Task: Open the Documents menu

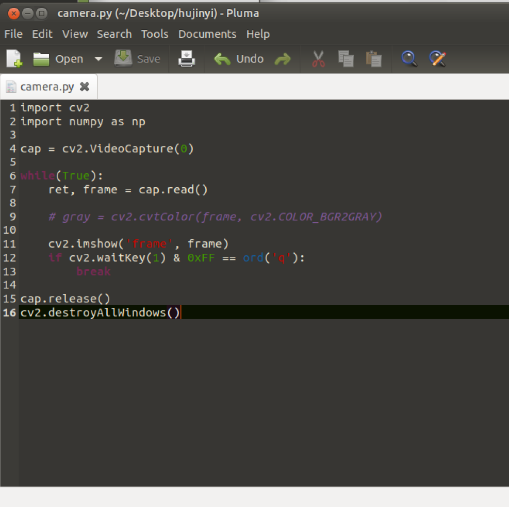Action: pyautogui.click(x=207, y=34)
